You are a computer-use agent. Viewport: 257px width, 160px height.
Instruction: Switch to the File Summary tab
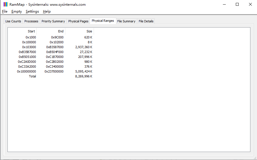click(126, 21)
